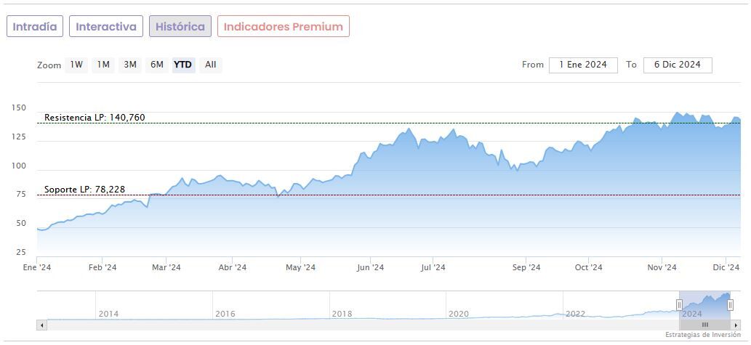Select the Histórica tab
This screenshot has width=751, height=345.
(180, 27)
